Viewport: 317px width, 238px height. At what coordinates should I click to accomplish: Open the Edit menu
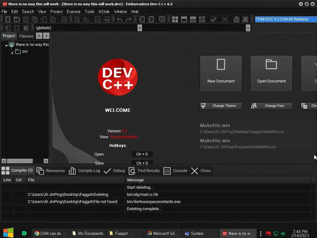point(15,11)
